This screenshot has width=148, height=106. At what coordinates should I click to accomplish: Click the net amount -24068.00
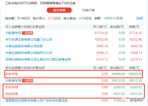click(135, 74)
